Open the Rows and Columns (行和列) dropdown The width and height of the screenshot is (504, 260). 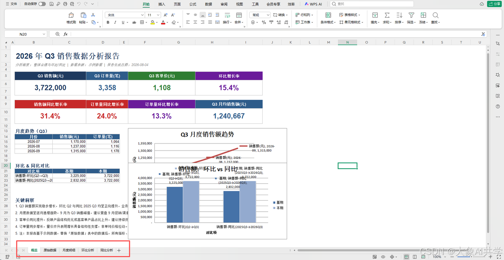pos(304,15)
